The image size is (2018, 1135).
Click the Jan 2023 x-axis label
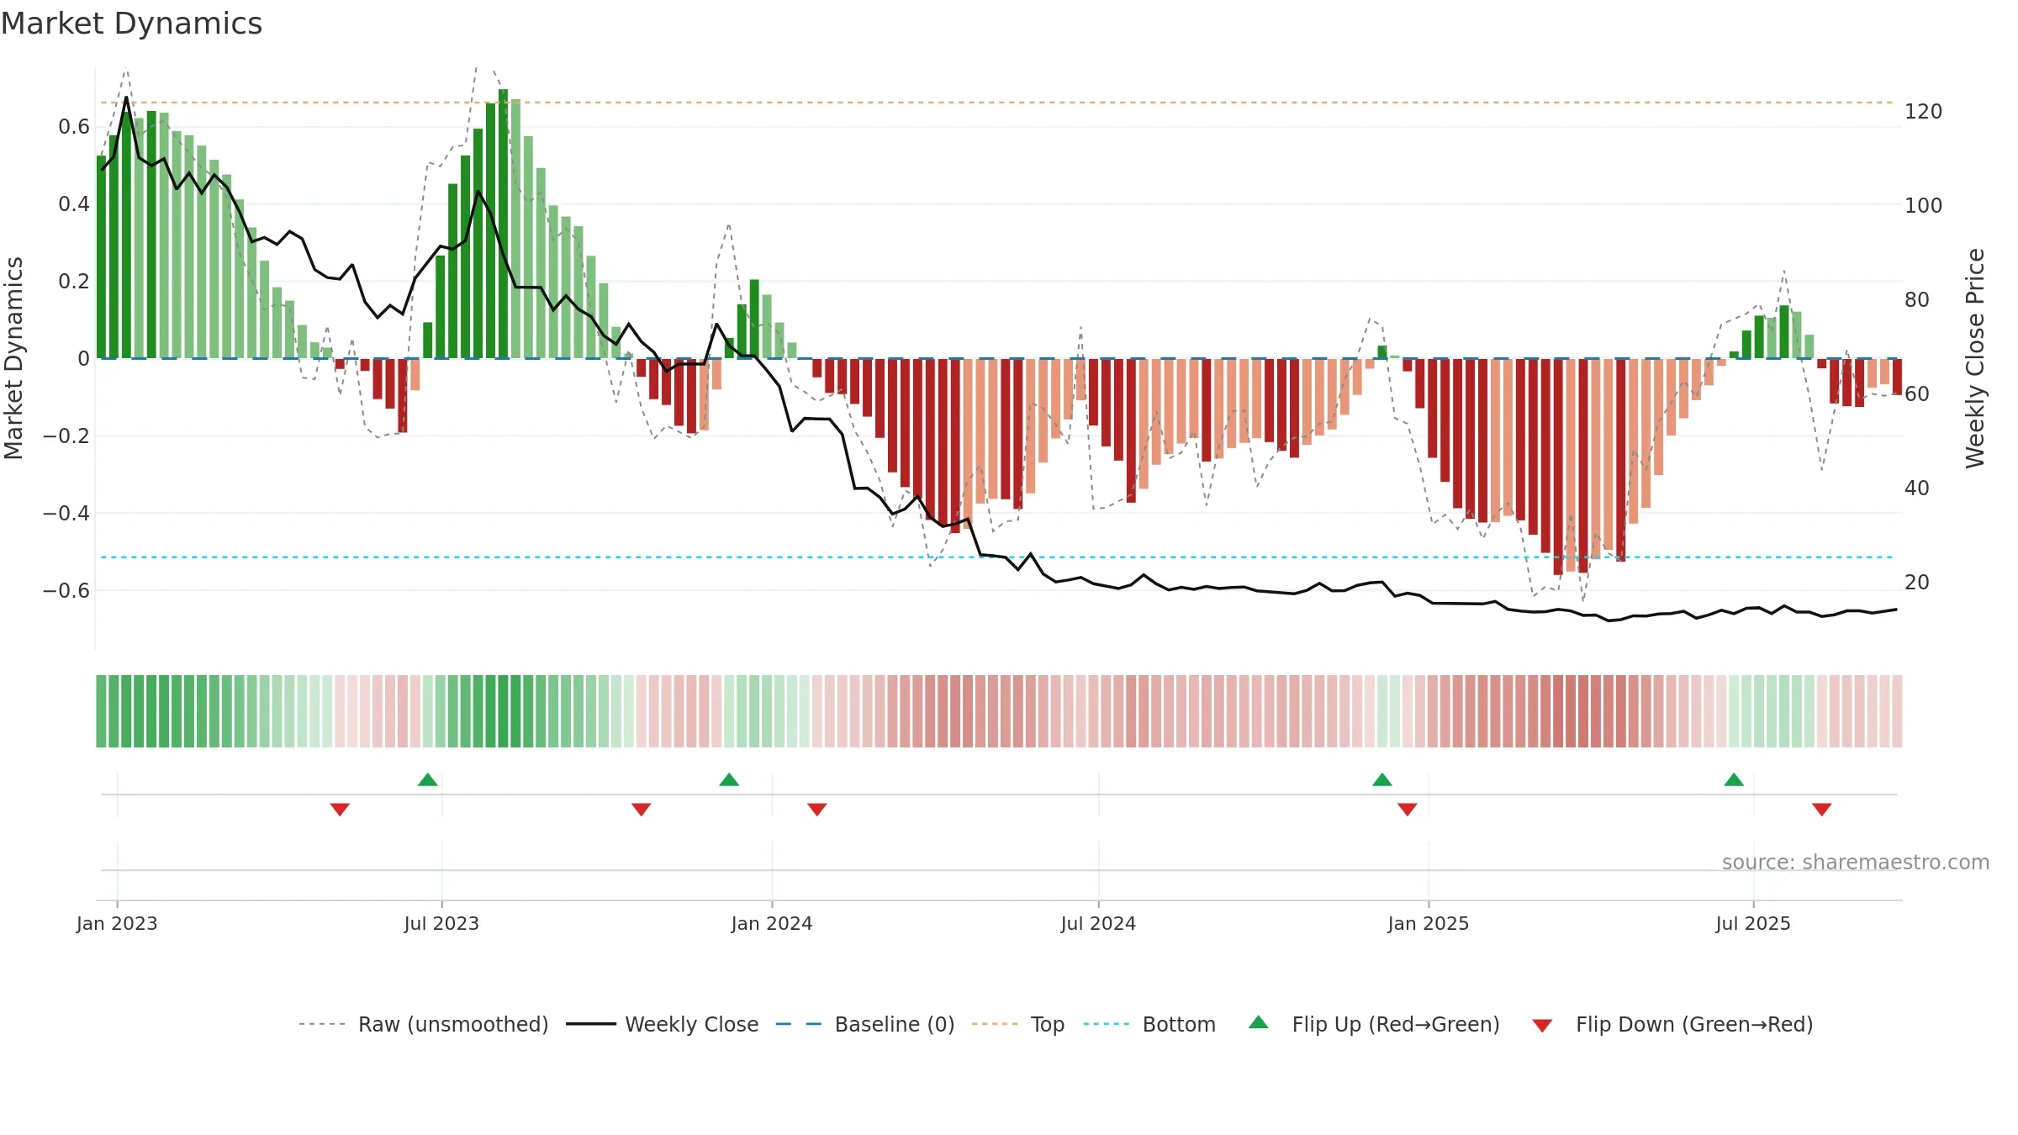[x=117, y=923]
